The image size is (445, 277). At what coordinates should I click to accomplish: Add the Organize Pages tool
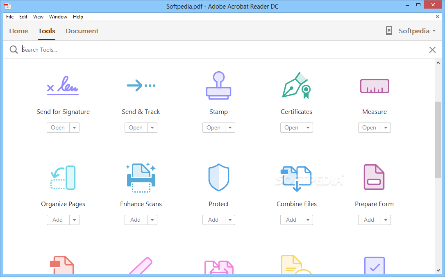[58, 220]
